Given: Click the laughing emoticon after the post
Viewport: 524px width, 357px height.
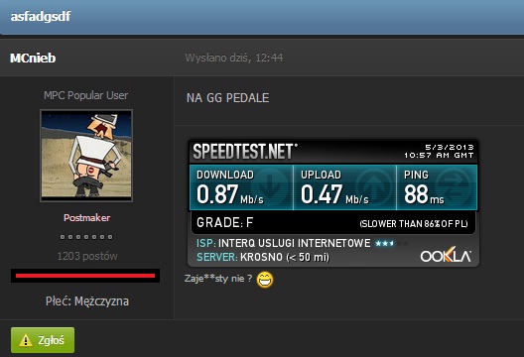Looking at the screenshot, I should tap(265, 280).
